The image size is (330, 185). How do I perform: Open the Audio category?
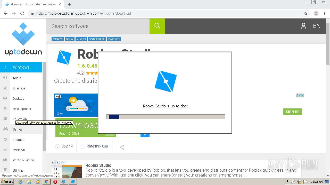17,78
